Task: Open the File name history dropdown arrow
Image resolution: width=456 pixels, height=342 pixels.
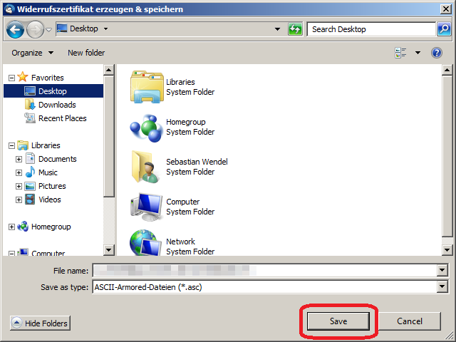Action: 442,271
